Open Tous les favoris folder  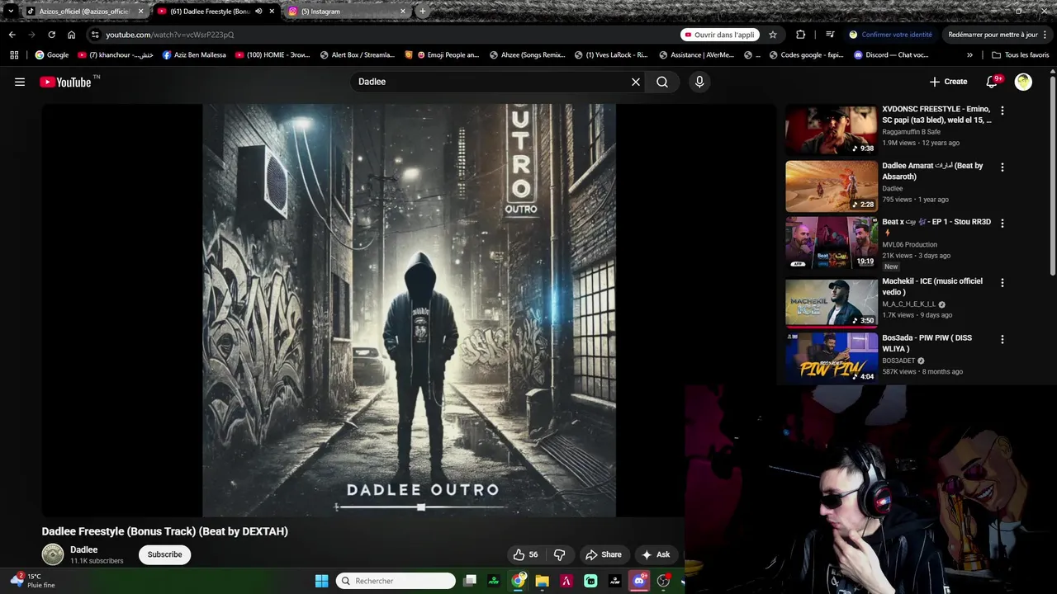click(x=1021, y=55)
